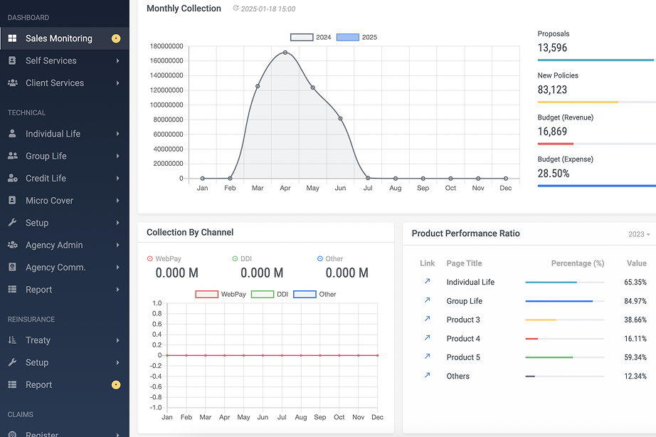This screenshot has width=656, height=437.
Task: Click the Agency Admin icon
Action: pos(12,246)
